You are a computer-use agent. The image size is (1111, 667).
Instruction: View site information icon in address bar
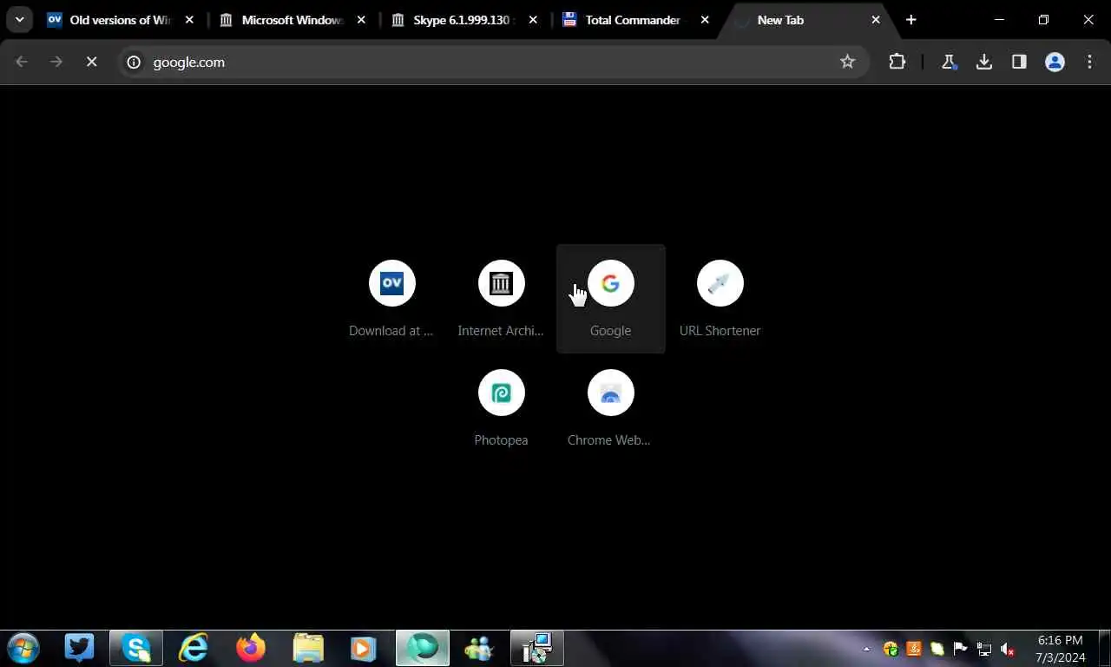[134, 62]
